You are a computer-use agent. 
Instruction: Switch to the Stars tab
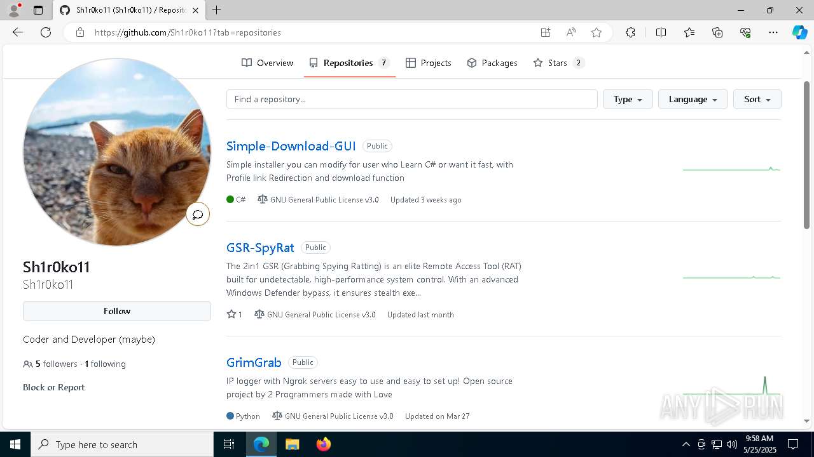(x=558, y=63)
